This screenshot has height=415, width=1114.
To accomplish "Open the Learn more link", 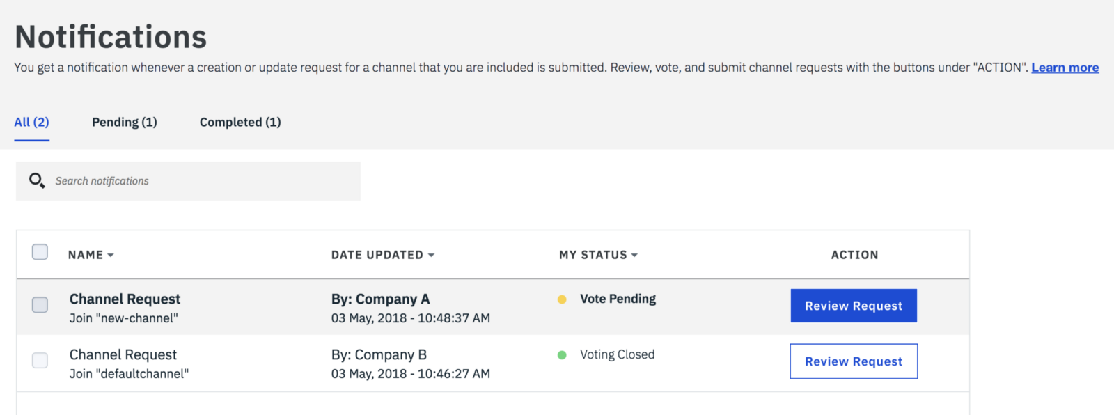I will [x=1065, y=68].
